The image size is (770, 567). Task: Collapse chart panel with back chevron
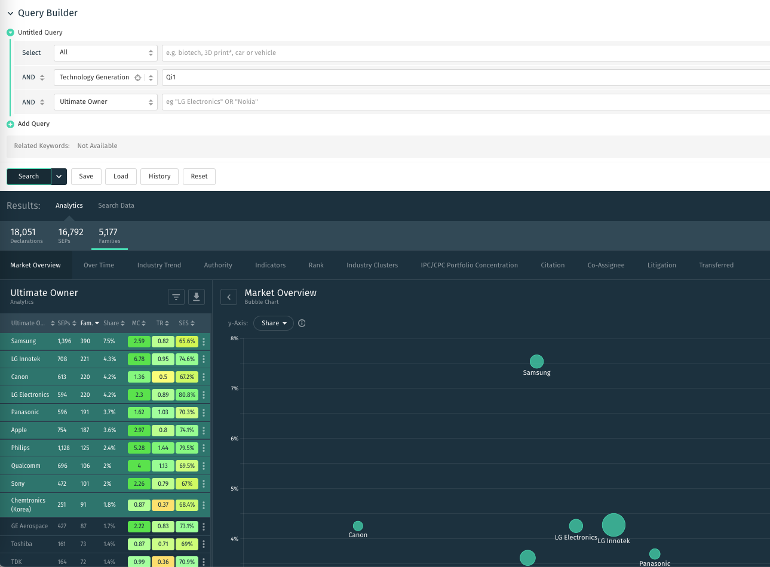click(x=229, y=297)
